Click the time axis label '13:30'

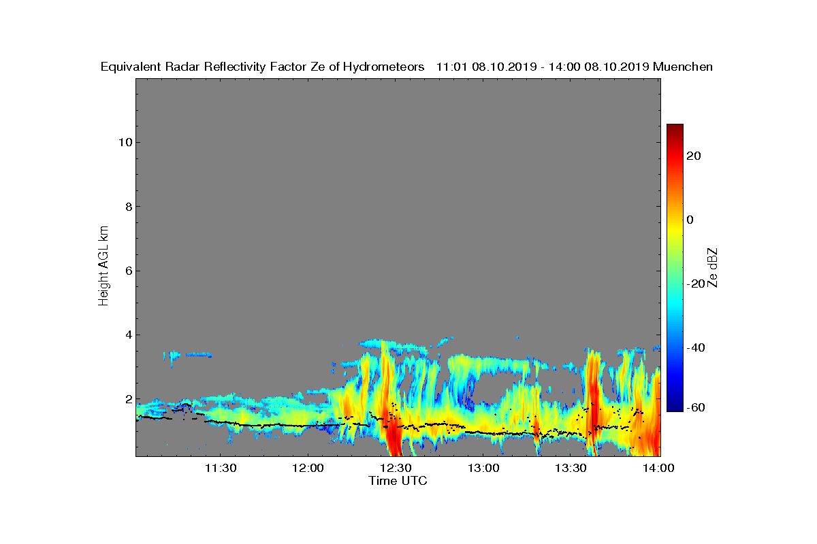point(571,468)
